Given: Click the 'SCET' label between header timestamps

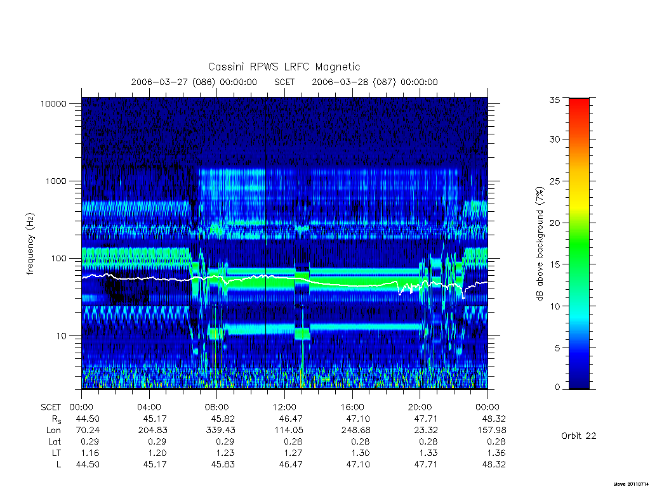Looking at the screenshot, I should point(284,82).
